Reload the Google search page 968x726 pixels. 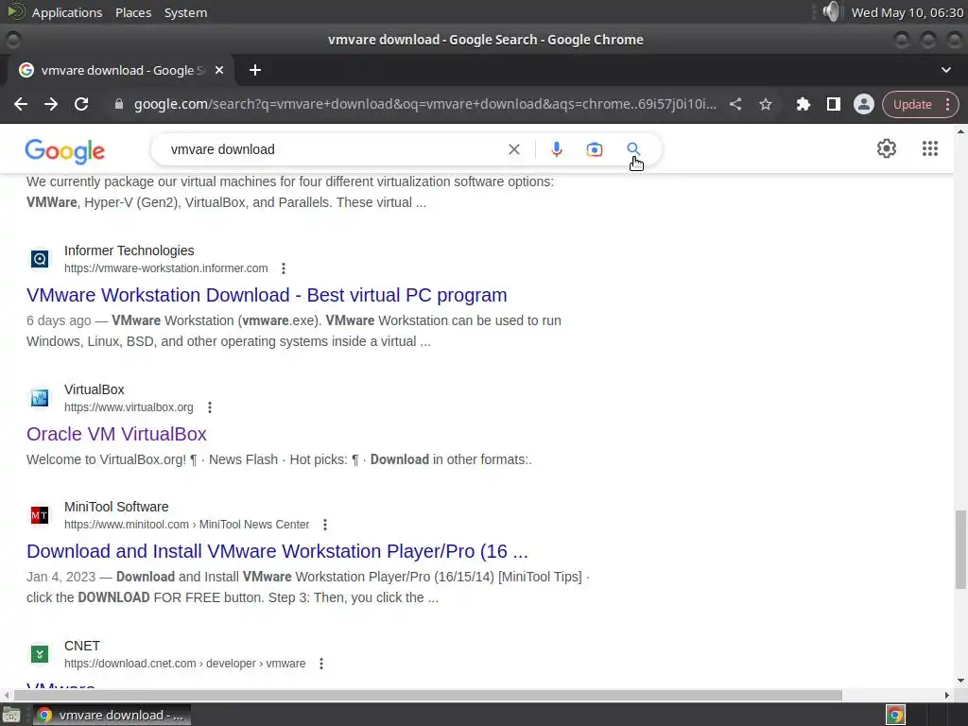point(81,104)
